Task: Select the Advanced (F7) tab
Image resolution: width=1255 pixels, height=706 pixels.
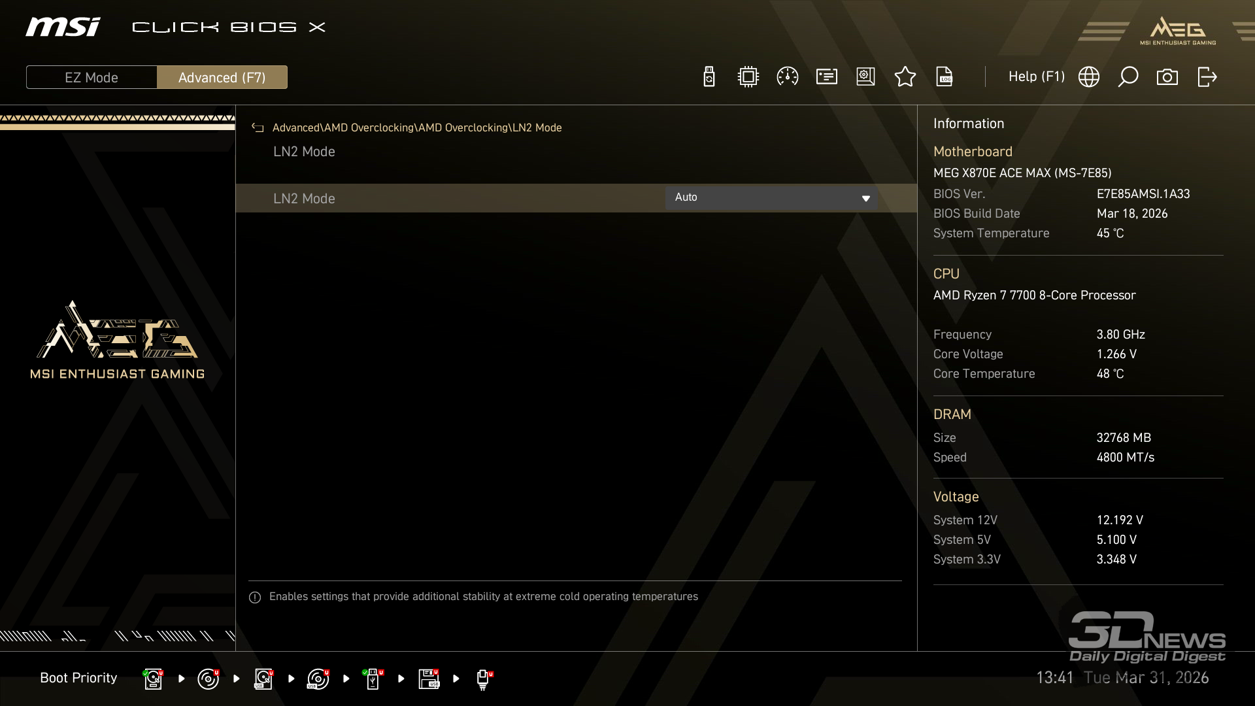Action: pos(222,77)
